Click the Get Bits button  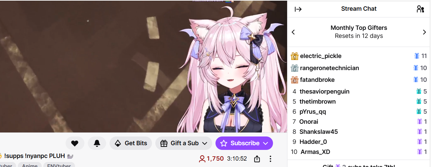point(131,143)
